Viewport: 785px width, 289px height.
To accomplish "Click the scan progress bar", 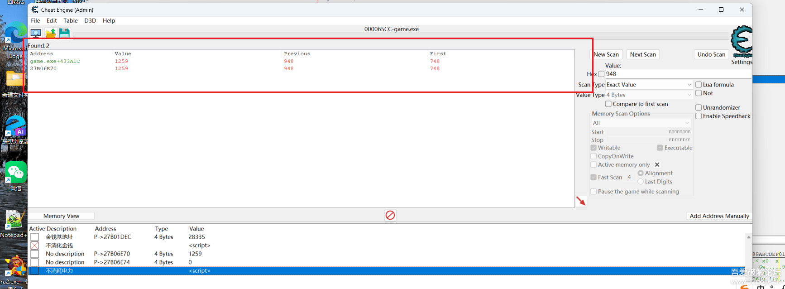I will point(401,36).
